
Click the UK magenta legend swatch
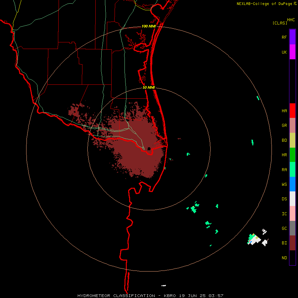click(292, 52)
